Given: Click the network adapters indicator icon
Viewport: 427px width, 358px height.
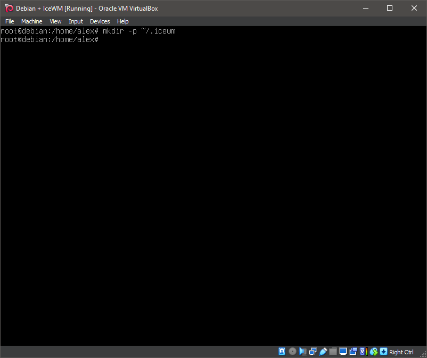Looking at the screenshot, I should [313, 352].
